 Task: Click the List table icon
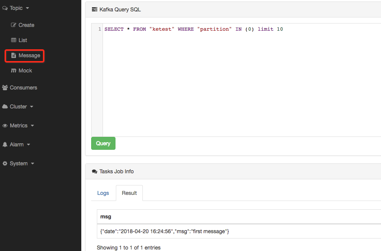click(x=14, y=40)
